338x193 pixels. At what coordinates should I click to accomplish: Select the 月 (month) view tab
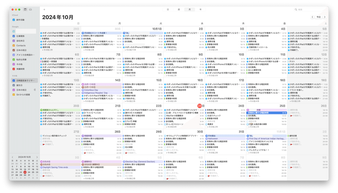pyautogui.click(x=190, y=10)
